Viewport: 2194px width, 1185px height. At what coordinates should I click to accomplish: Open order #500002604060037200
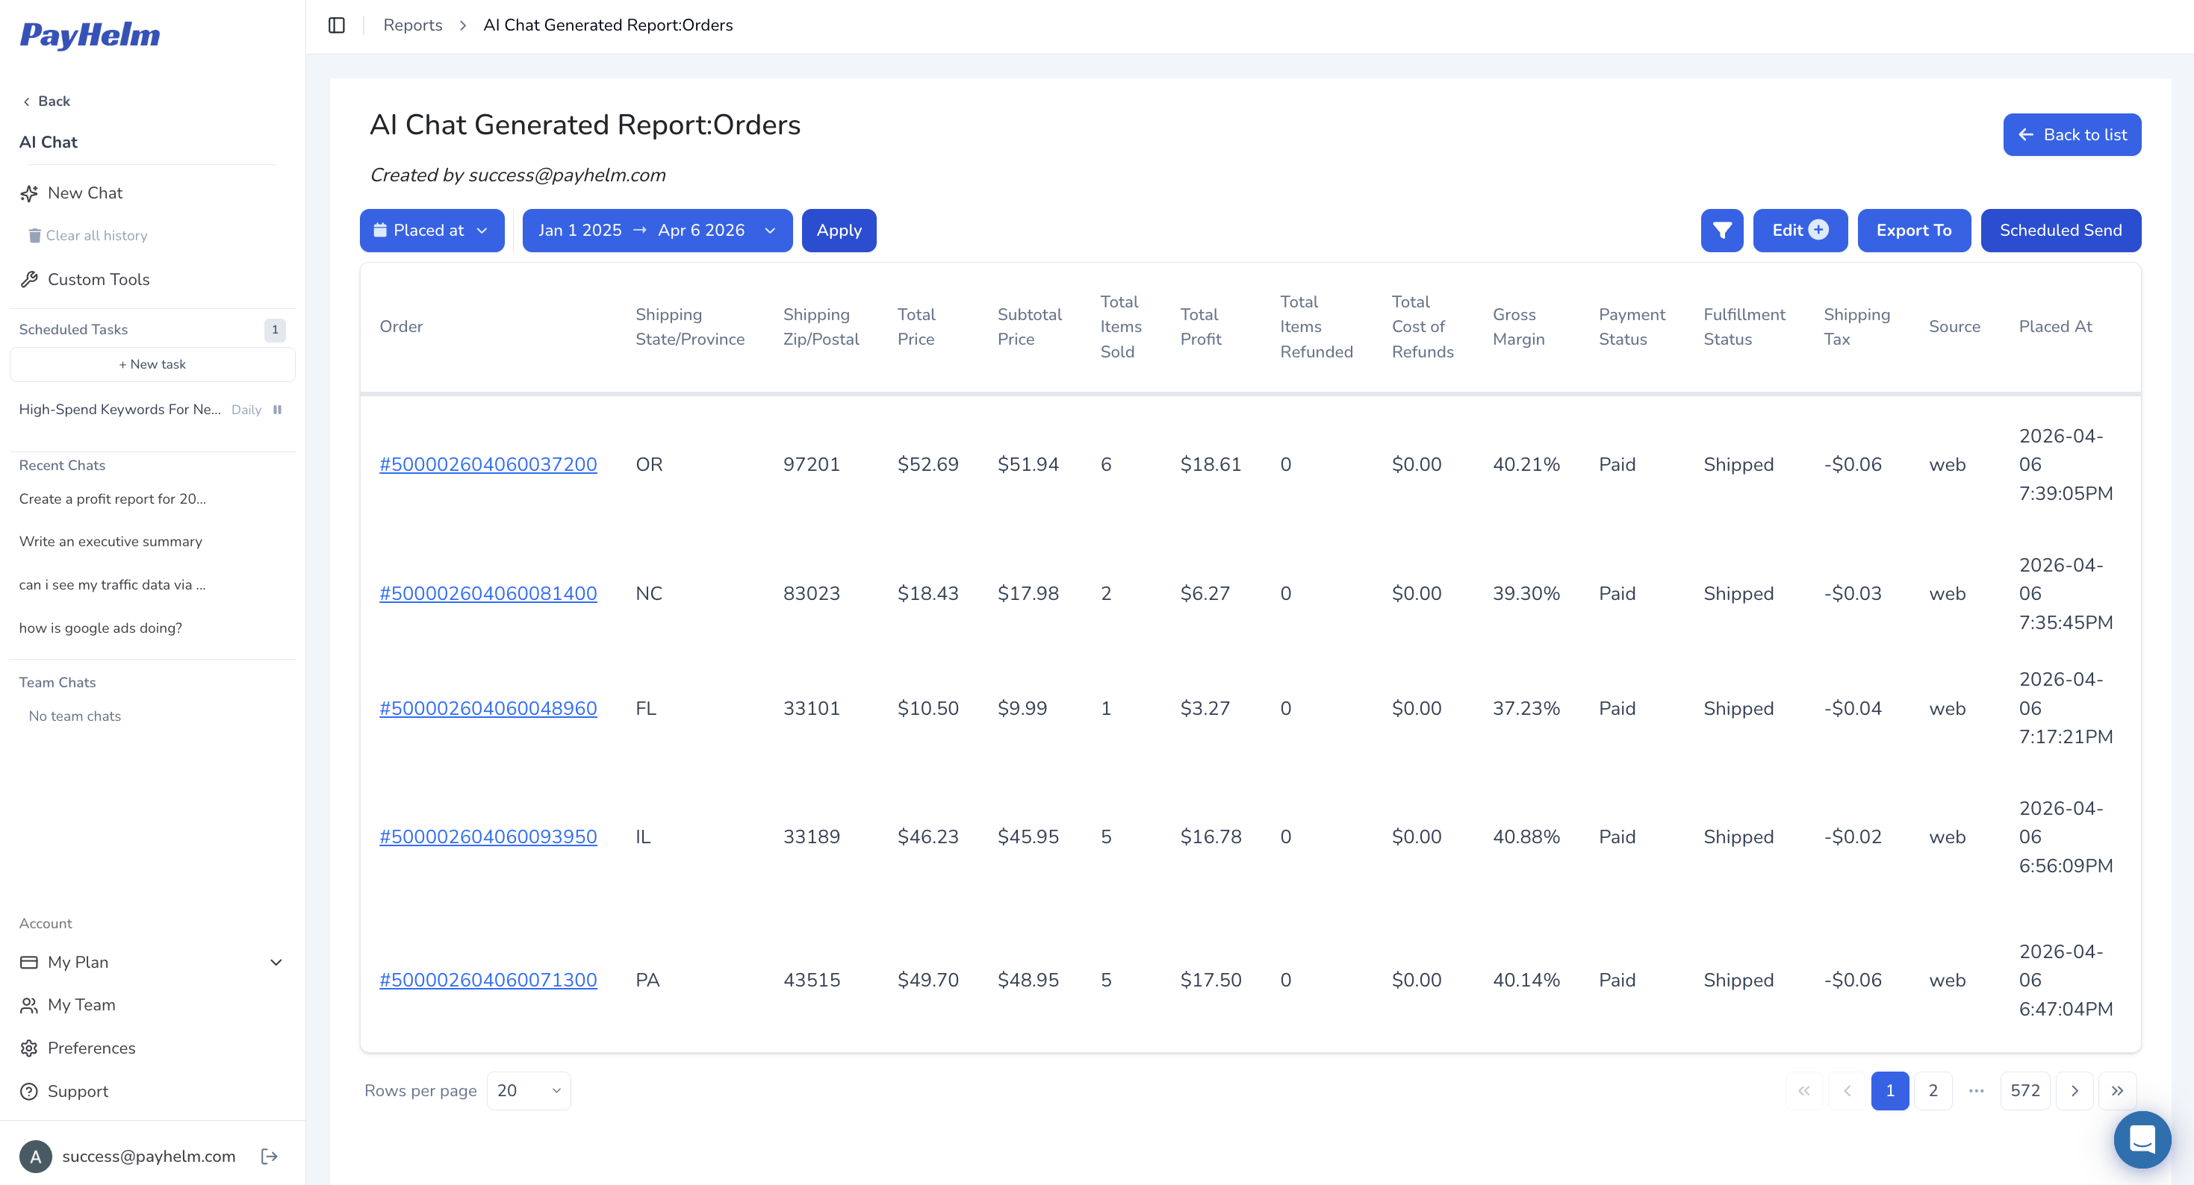(x=488, y=464)
